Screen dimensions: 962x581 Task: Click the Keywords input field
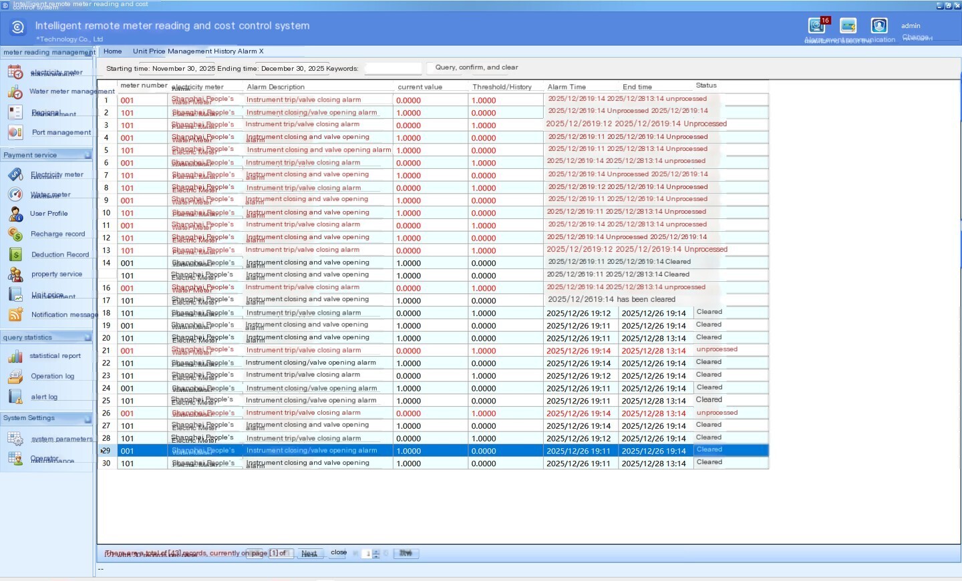(x=393, y=68)
